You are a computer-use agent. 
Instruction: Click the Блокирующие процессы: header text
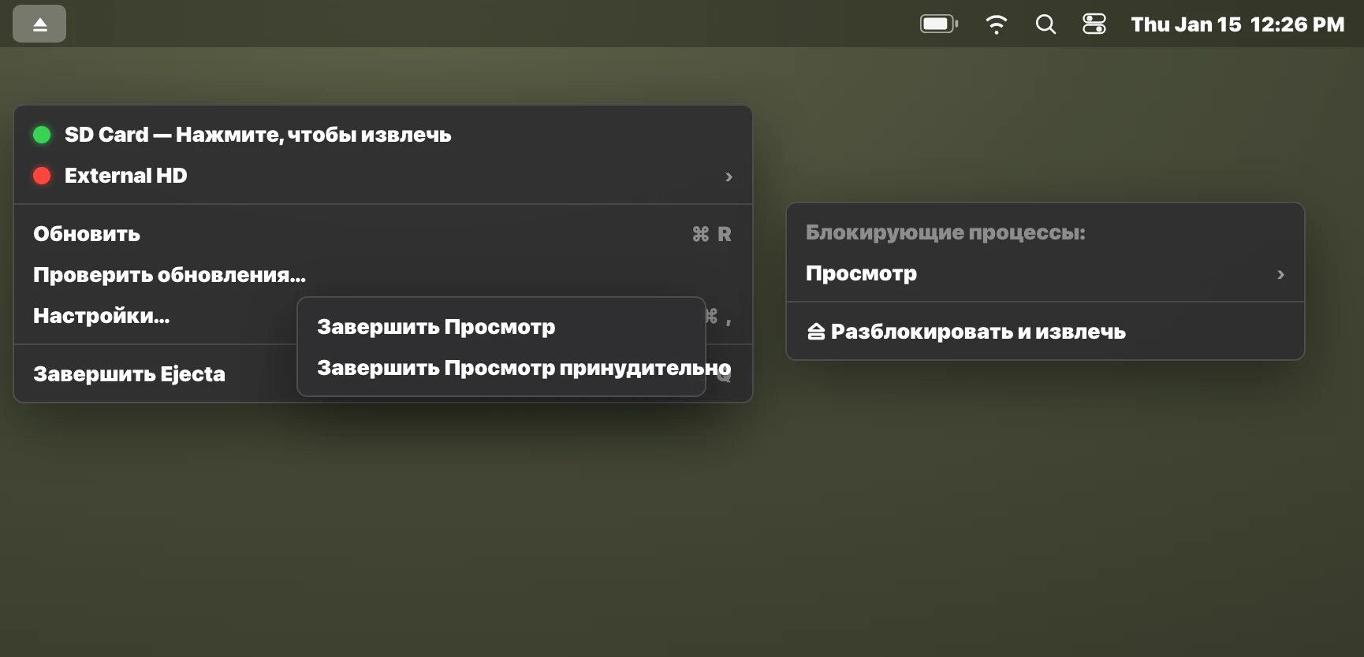click(945, 232)
